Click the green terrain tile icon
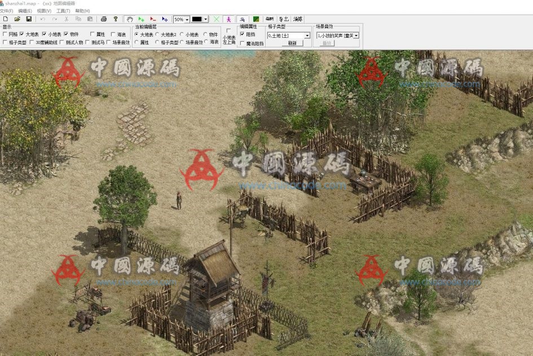The image size is (533, 356). click(256, 19)
